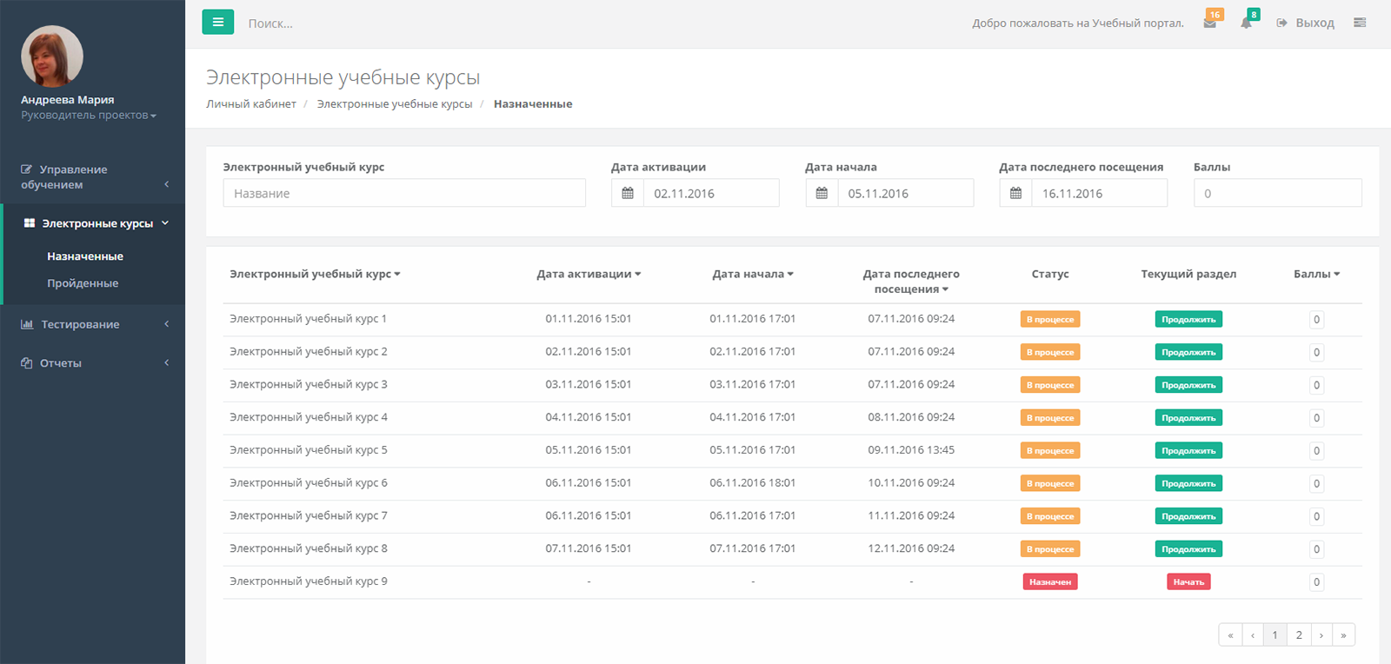
Task: Click Начать for Электронный учебный курс 9
Action: [1188, 582]
